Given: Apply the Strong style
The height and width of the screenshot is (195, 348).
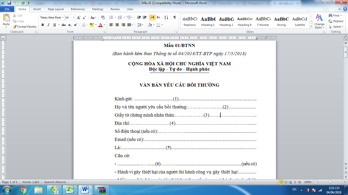Looking at the screenshot, I should [x=282, y=21].
